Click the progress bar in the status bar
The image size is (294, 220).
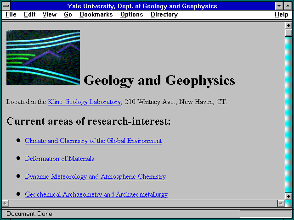pos(266,214)
